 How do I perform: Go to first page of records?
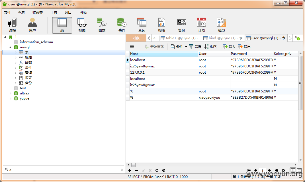[249, 170]
